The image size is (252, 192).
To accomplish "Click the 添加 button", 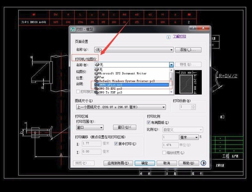I will (188, 50).
